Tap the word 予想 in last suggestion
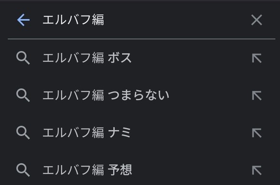280x185 pixels. point(120,170)
